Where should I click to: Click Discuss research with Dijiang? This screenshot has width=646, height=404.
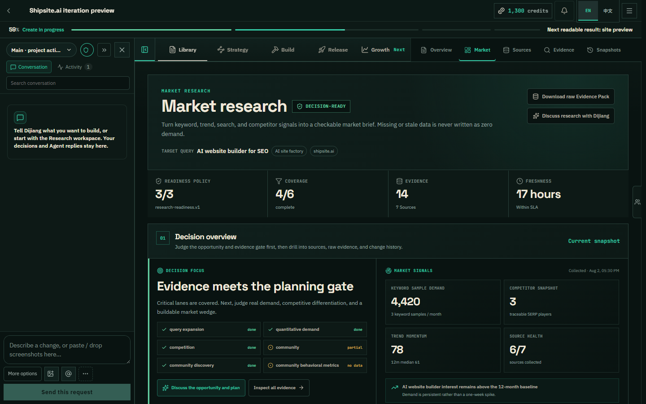tap(571, 116)
